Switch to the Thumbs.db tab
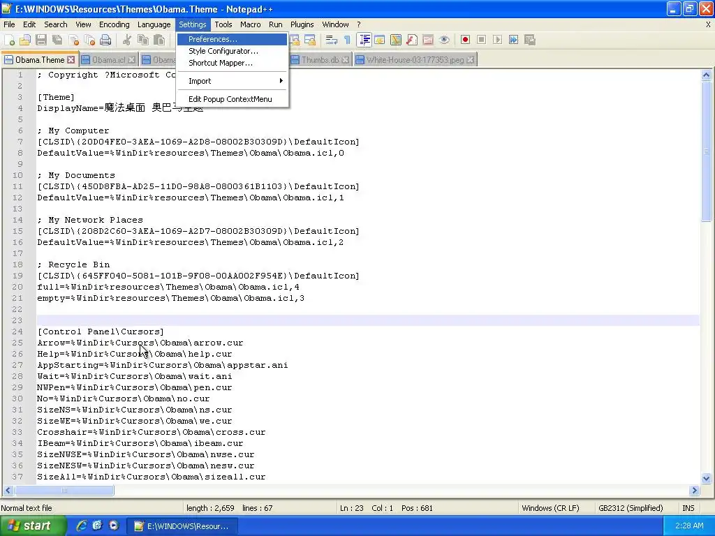715x536 pixels. [320, 60]
